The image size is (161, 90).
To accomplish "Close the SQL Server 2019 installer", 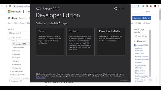I will (123, 8).
